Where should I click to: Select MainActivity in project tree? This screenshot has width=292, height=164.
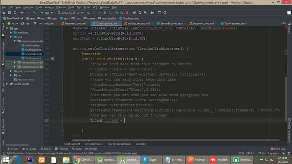31,46
